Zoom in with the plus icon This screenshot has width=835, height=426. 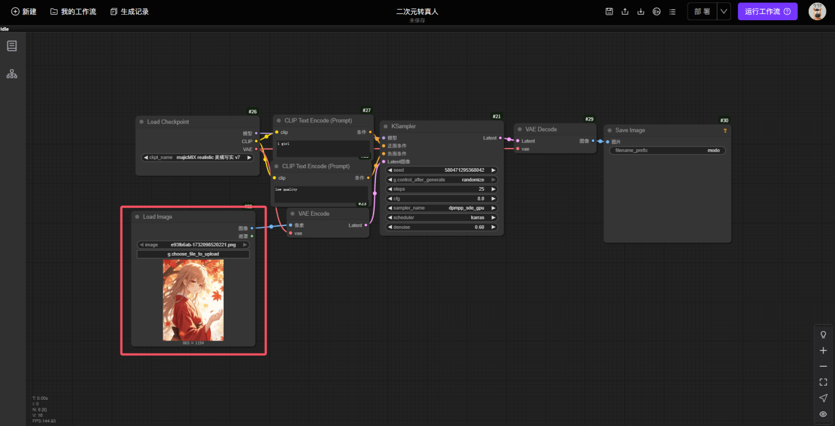pyautogui.click(x=823, y=350)
